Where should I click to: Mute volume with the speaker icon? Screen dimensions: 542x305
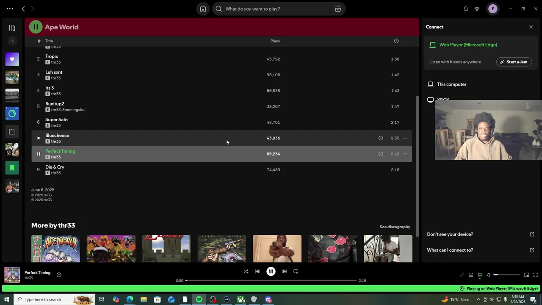pos(489,275)
